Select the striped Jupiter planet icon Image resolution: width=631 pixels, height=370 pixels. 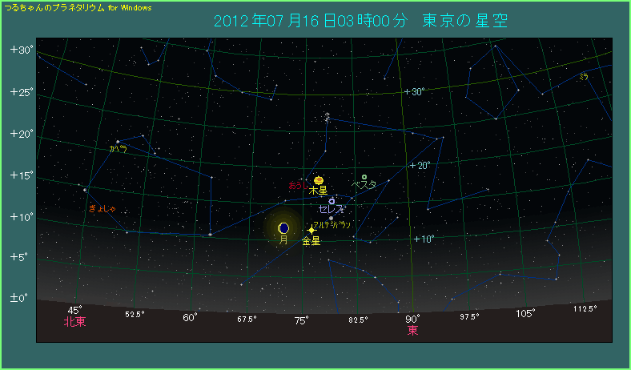[x=319, y=180]
